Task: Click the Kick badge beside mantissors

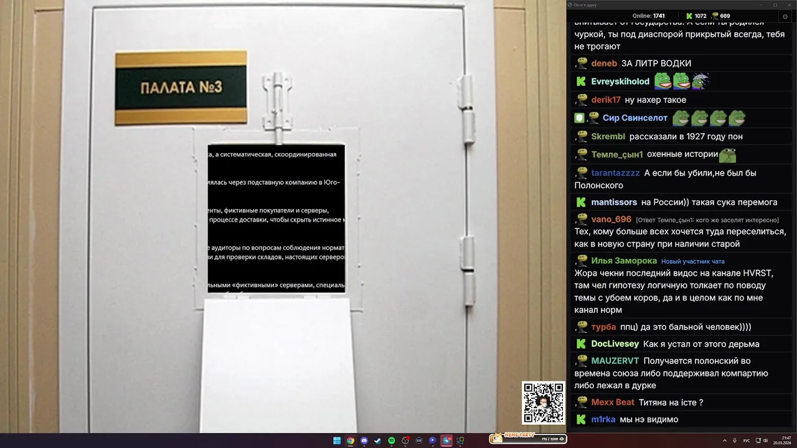Action: coord(581,202)
